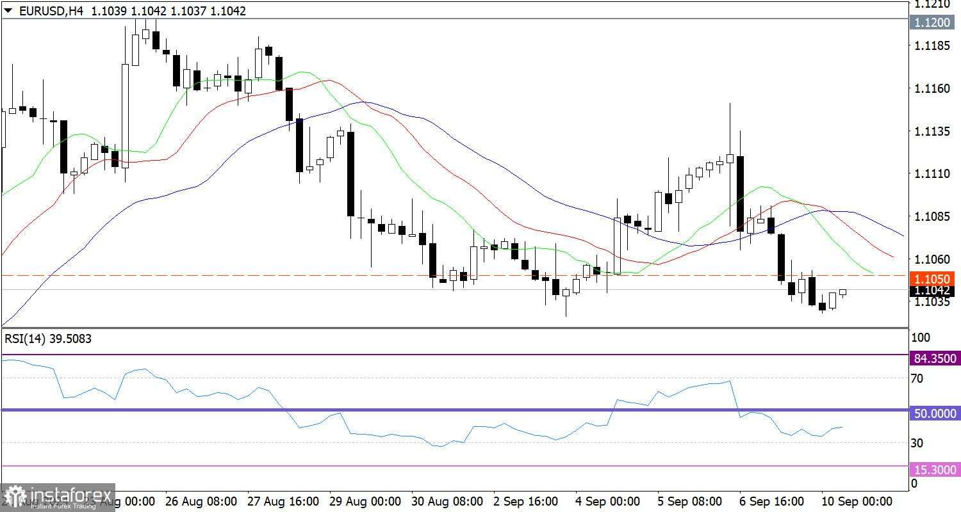Select the 50.0000 RSI midline tag
Viewport: 961px width, 512px height.
(934, 414)
